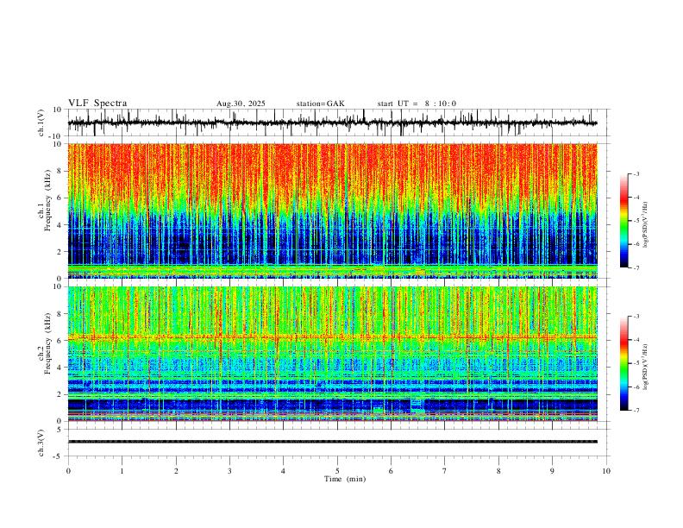Viewport: 683px width, 528px height.
Task: Click the ch.1 Frequency (kHz) axis label
Action: point(44,202)
